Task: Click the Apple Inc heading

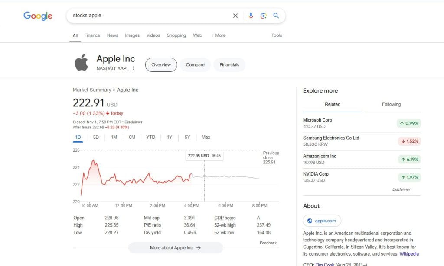Action: click(x=116, y=59)
